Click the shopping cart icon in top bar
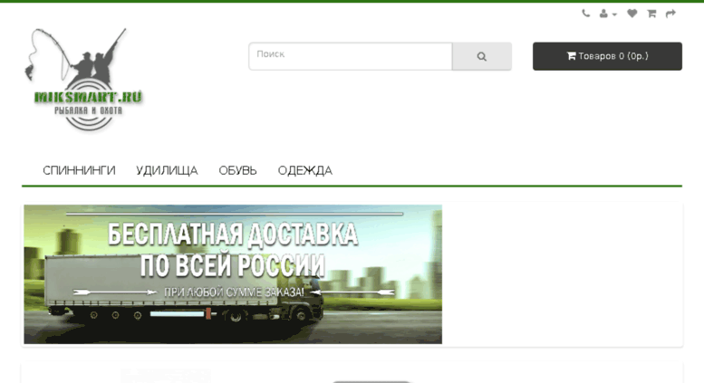This screenshot has width=704, height=383. 651,14
